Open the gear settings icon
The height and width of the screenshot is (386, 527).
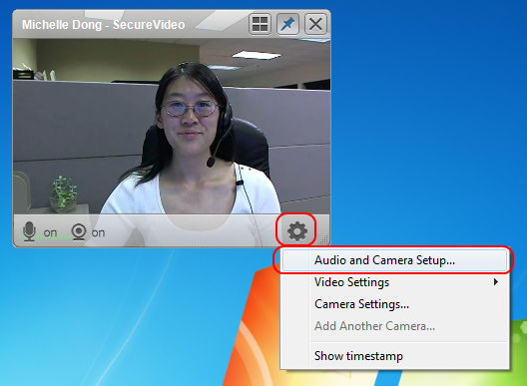click(297, 231)
